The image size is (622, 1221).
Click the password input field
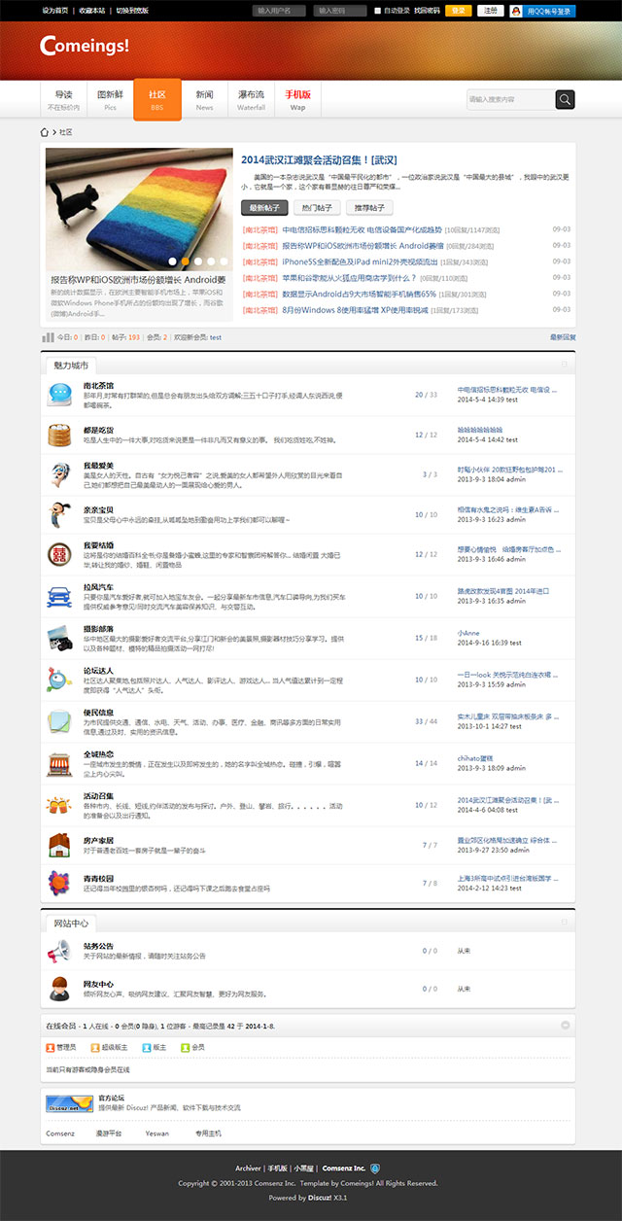pos(341,11)
